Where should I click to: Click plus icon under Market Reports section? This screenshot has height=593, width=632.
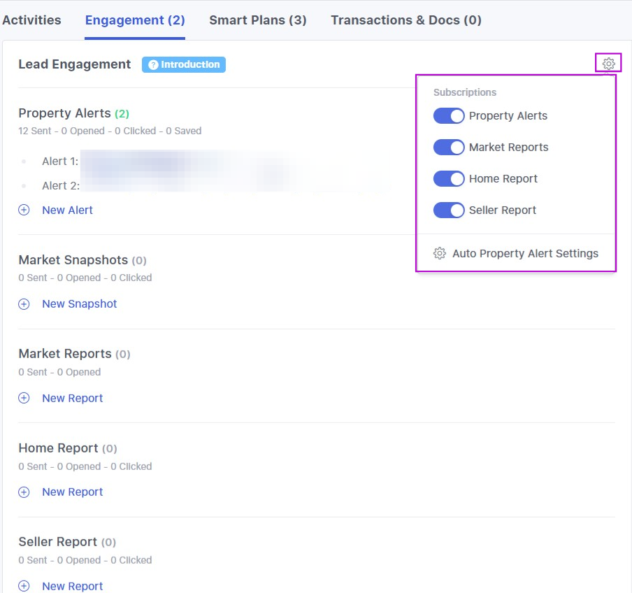pos(24,398)
